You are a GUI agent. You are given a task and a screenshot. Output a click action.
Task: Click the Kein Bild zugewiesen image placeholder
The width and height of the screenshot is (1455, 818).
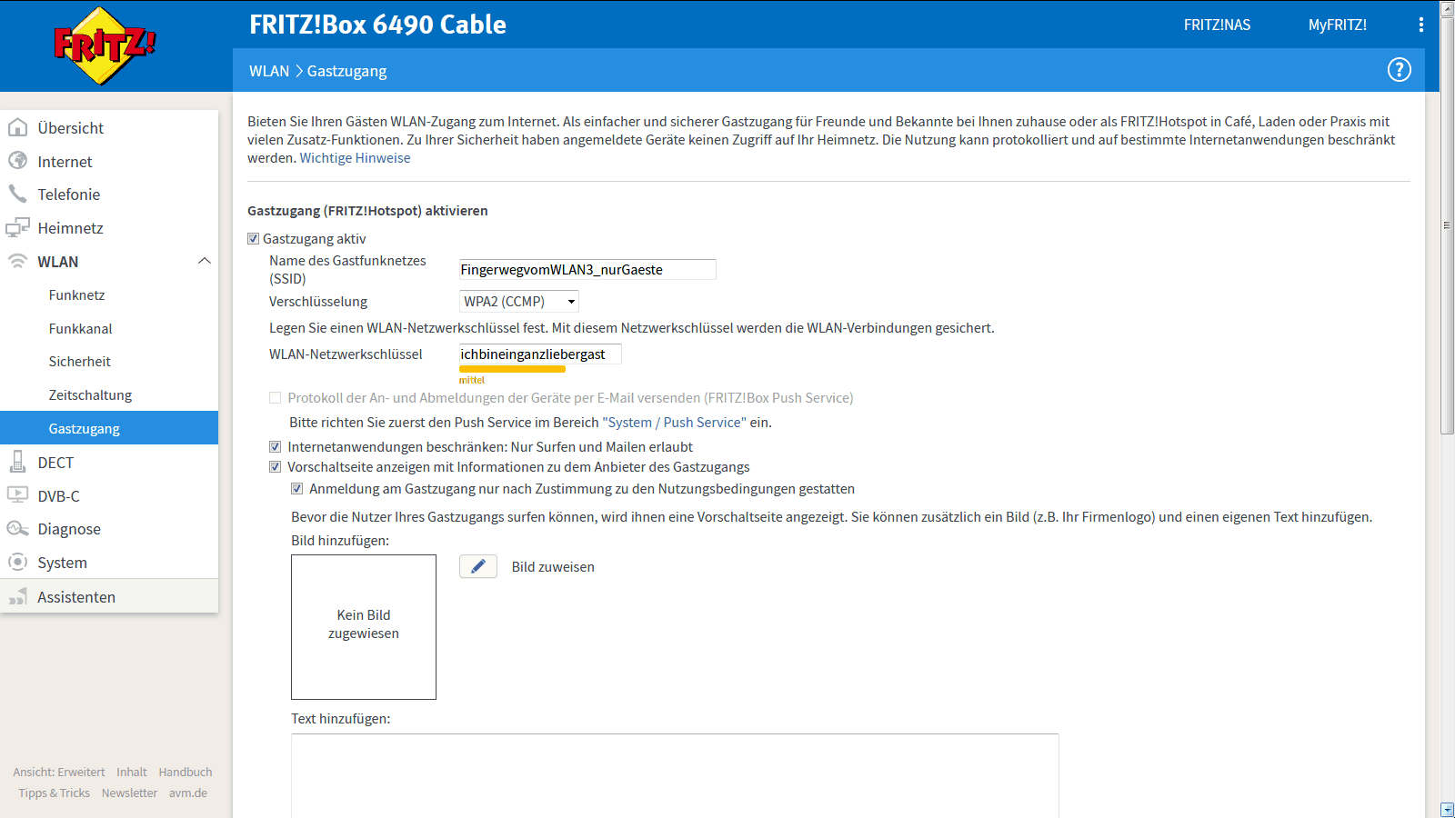coord(364,627)
